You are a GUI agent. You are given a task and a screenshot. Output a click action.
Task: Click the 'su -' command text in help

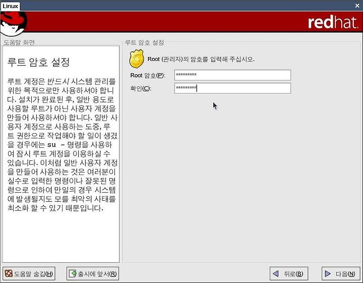point(55,145)
